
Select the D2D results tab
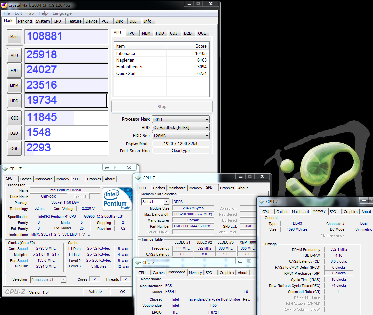click(x=188, y=33)
